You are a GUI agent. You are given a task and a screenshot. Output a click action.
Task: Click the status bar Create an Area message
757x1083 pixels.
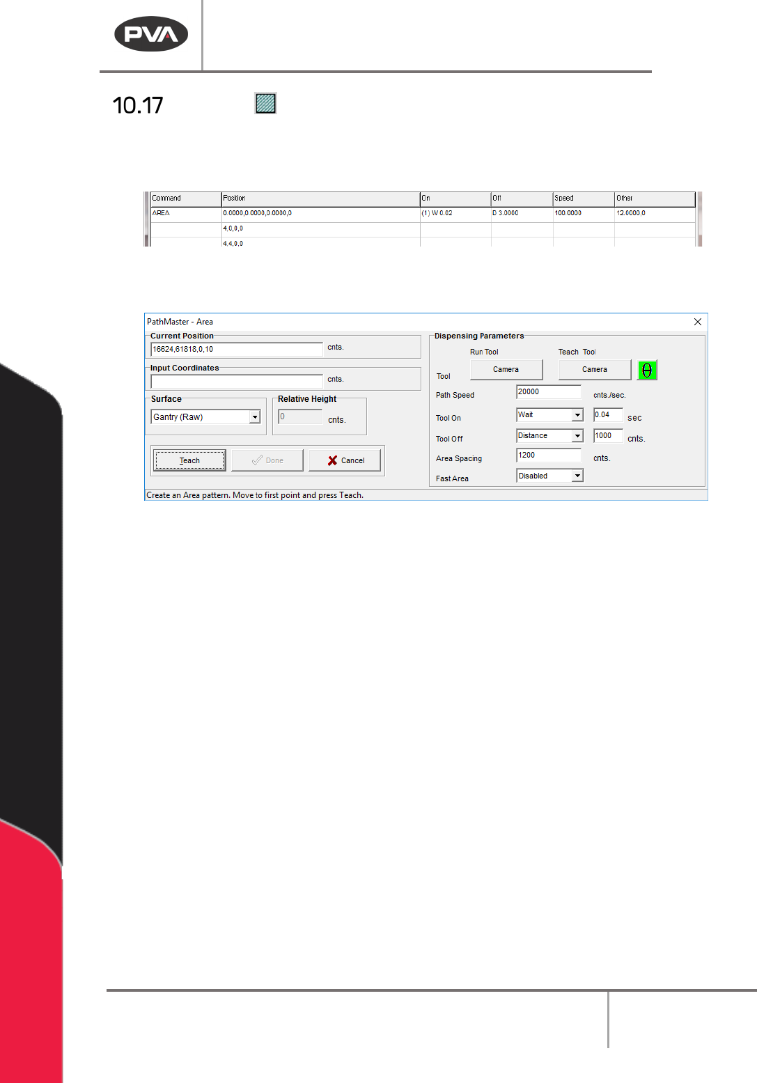pyautogui.click(x=255, y=495)
